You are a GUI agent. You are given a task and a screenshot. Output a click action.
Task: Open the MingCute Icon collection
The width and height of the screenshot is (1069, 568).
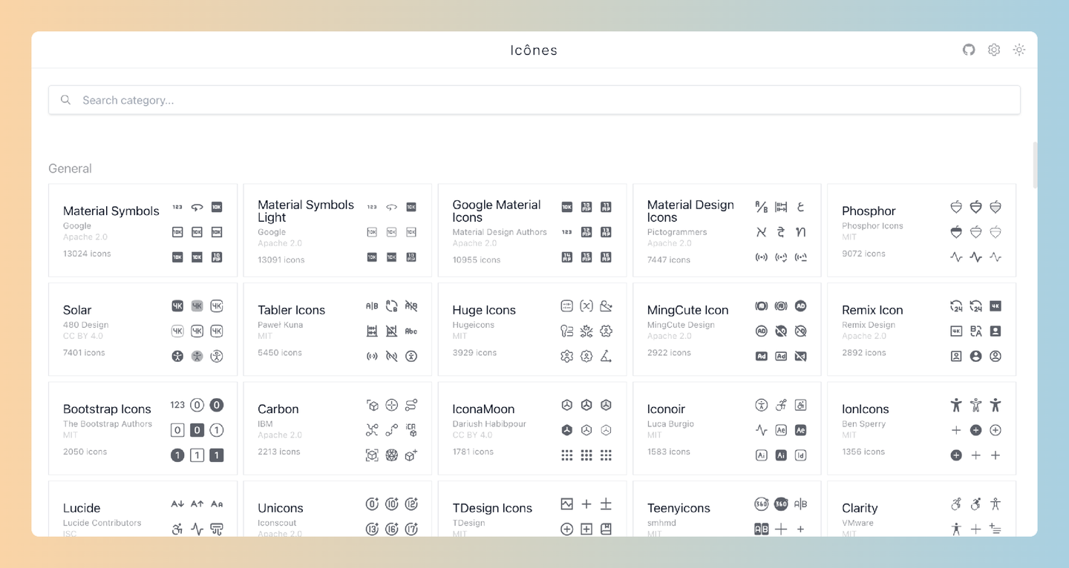[x=727, y=329]
